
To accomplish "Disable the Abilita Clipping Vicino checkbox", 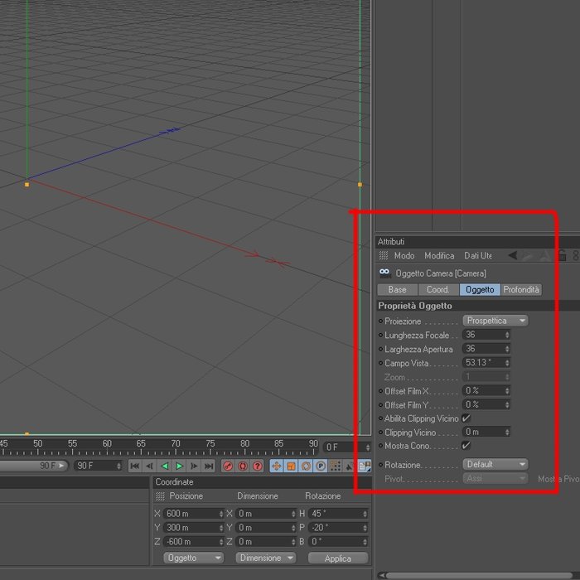I will 466,418.
